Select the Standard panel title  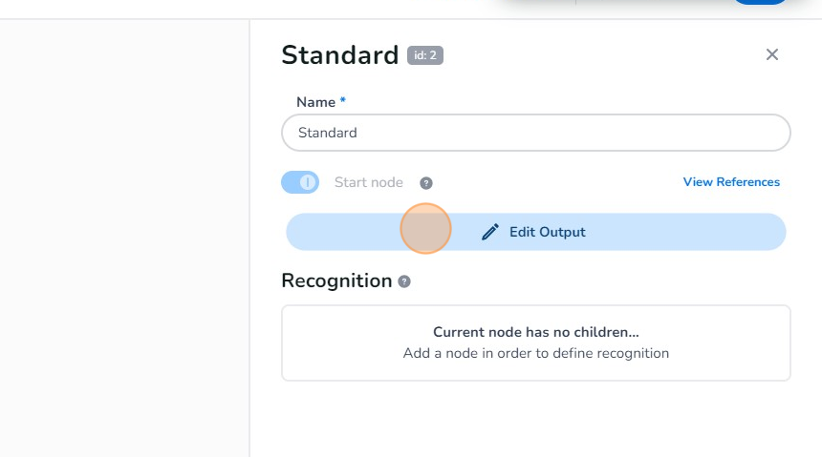(339, 55)
